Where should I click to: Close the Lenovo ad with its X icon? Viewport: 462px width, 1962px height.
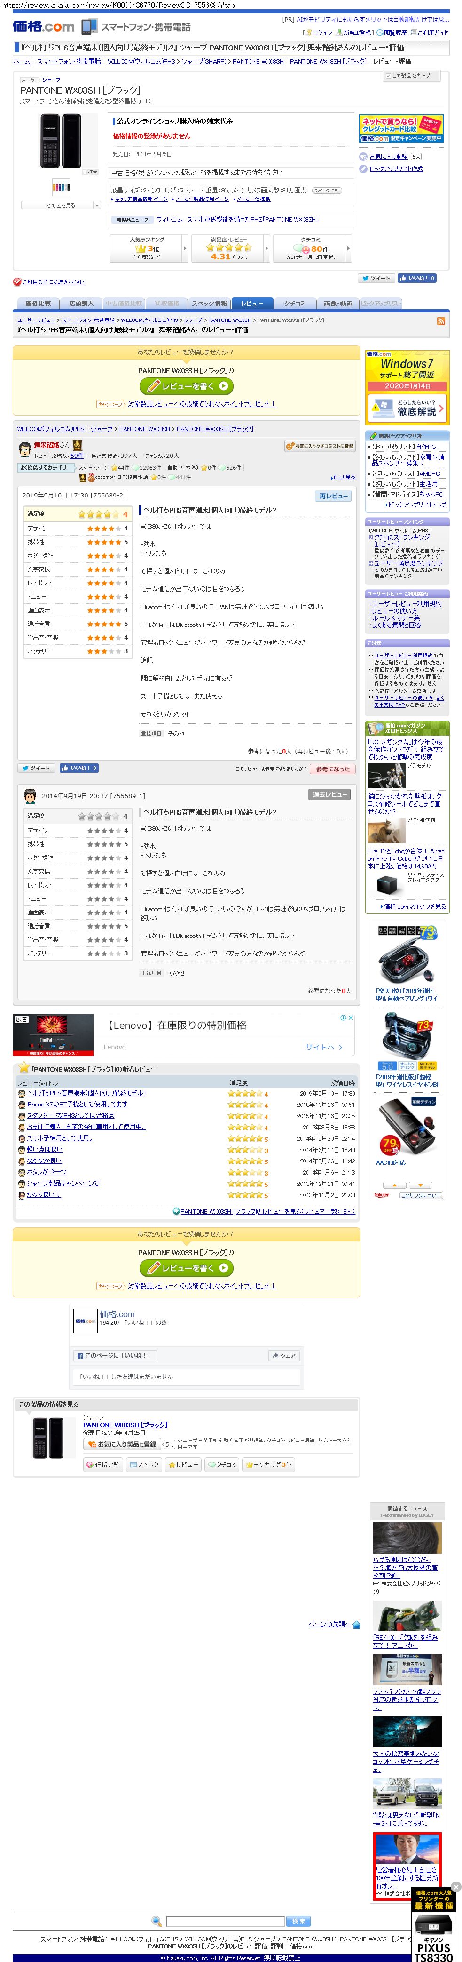(x=351, y=1017)
